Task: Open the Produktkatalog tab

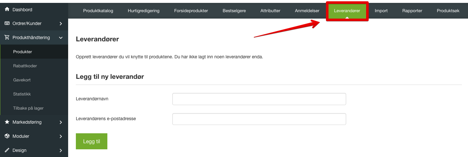Action: tap(98, 11)
